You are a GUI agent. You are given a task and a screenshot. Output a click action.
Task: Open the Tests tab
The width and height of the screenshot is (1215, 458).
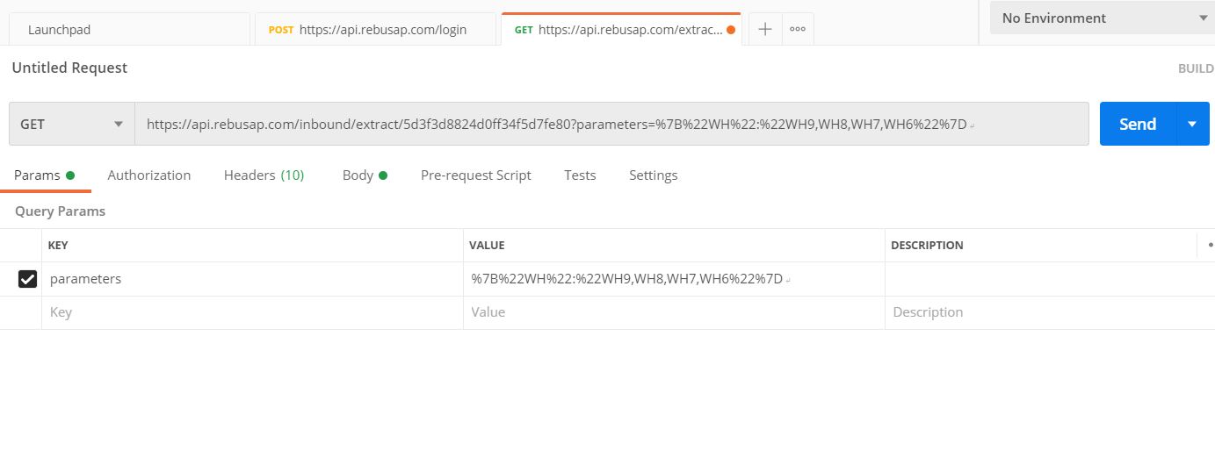pos(580,175)
